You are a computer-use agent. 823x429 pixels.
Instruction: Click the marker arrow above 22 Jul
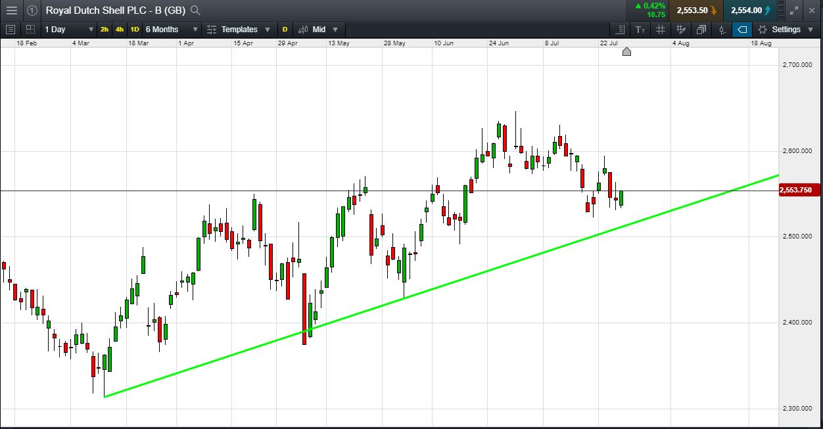626,51
